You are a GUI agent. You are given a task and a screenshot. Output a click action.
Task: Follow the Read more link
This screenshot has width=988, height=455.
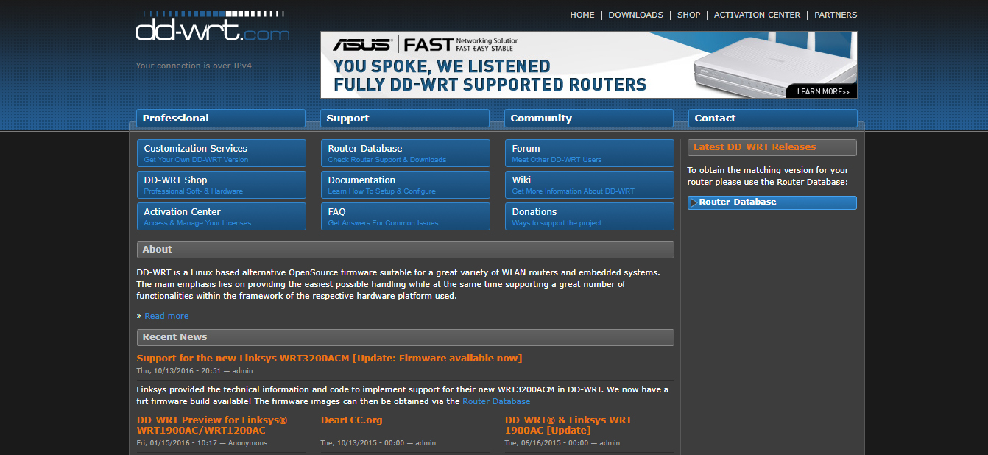(x=166, y=316)
